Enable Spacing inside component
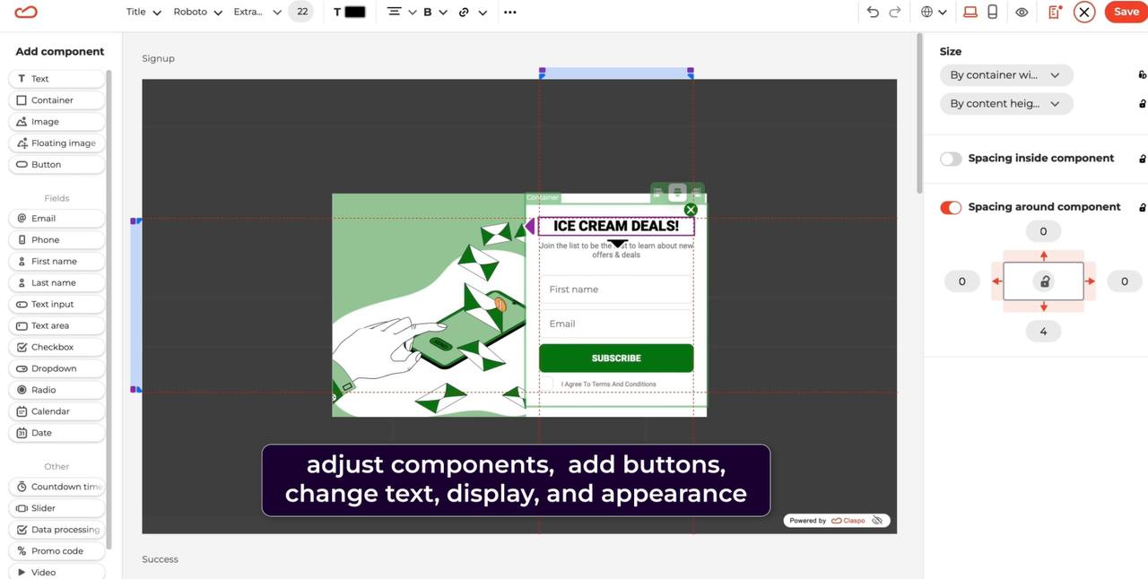The width and height of the screenshot is (1148, 579). 951,156
